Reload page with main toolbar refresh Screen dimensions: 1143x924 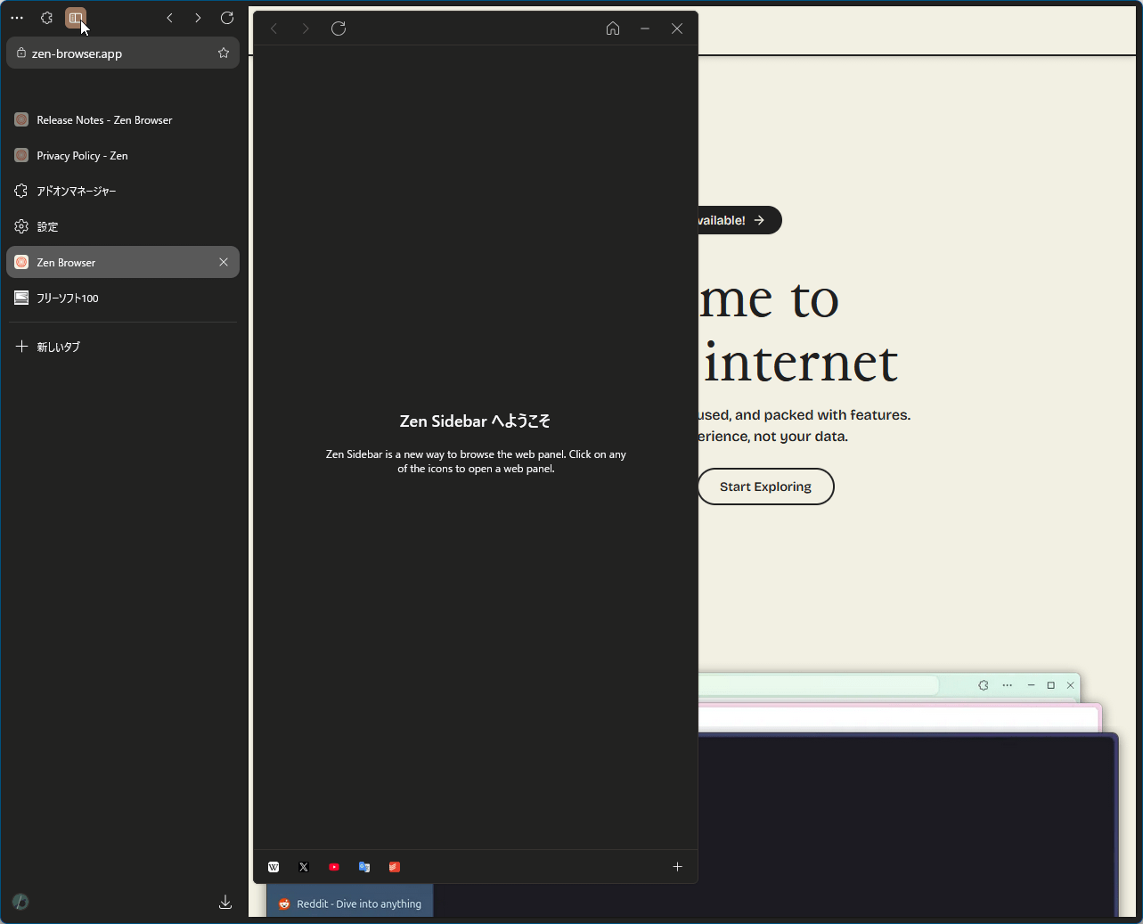[x=227, y=18]
